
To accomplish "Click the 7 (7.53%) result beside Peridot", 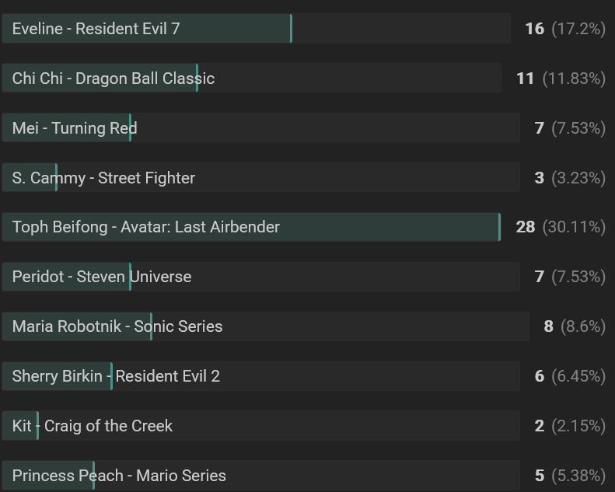I will [571, 277].
